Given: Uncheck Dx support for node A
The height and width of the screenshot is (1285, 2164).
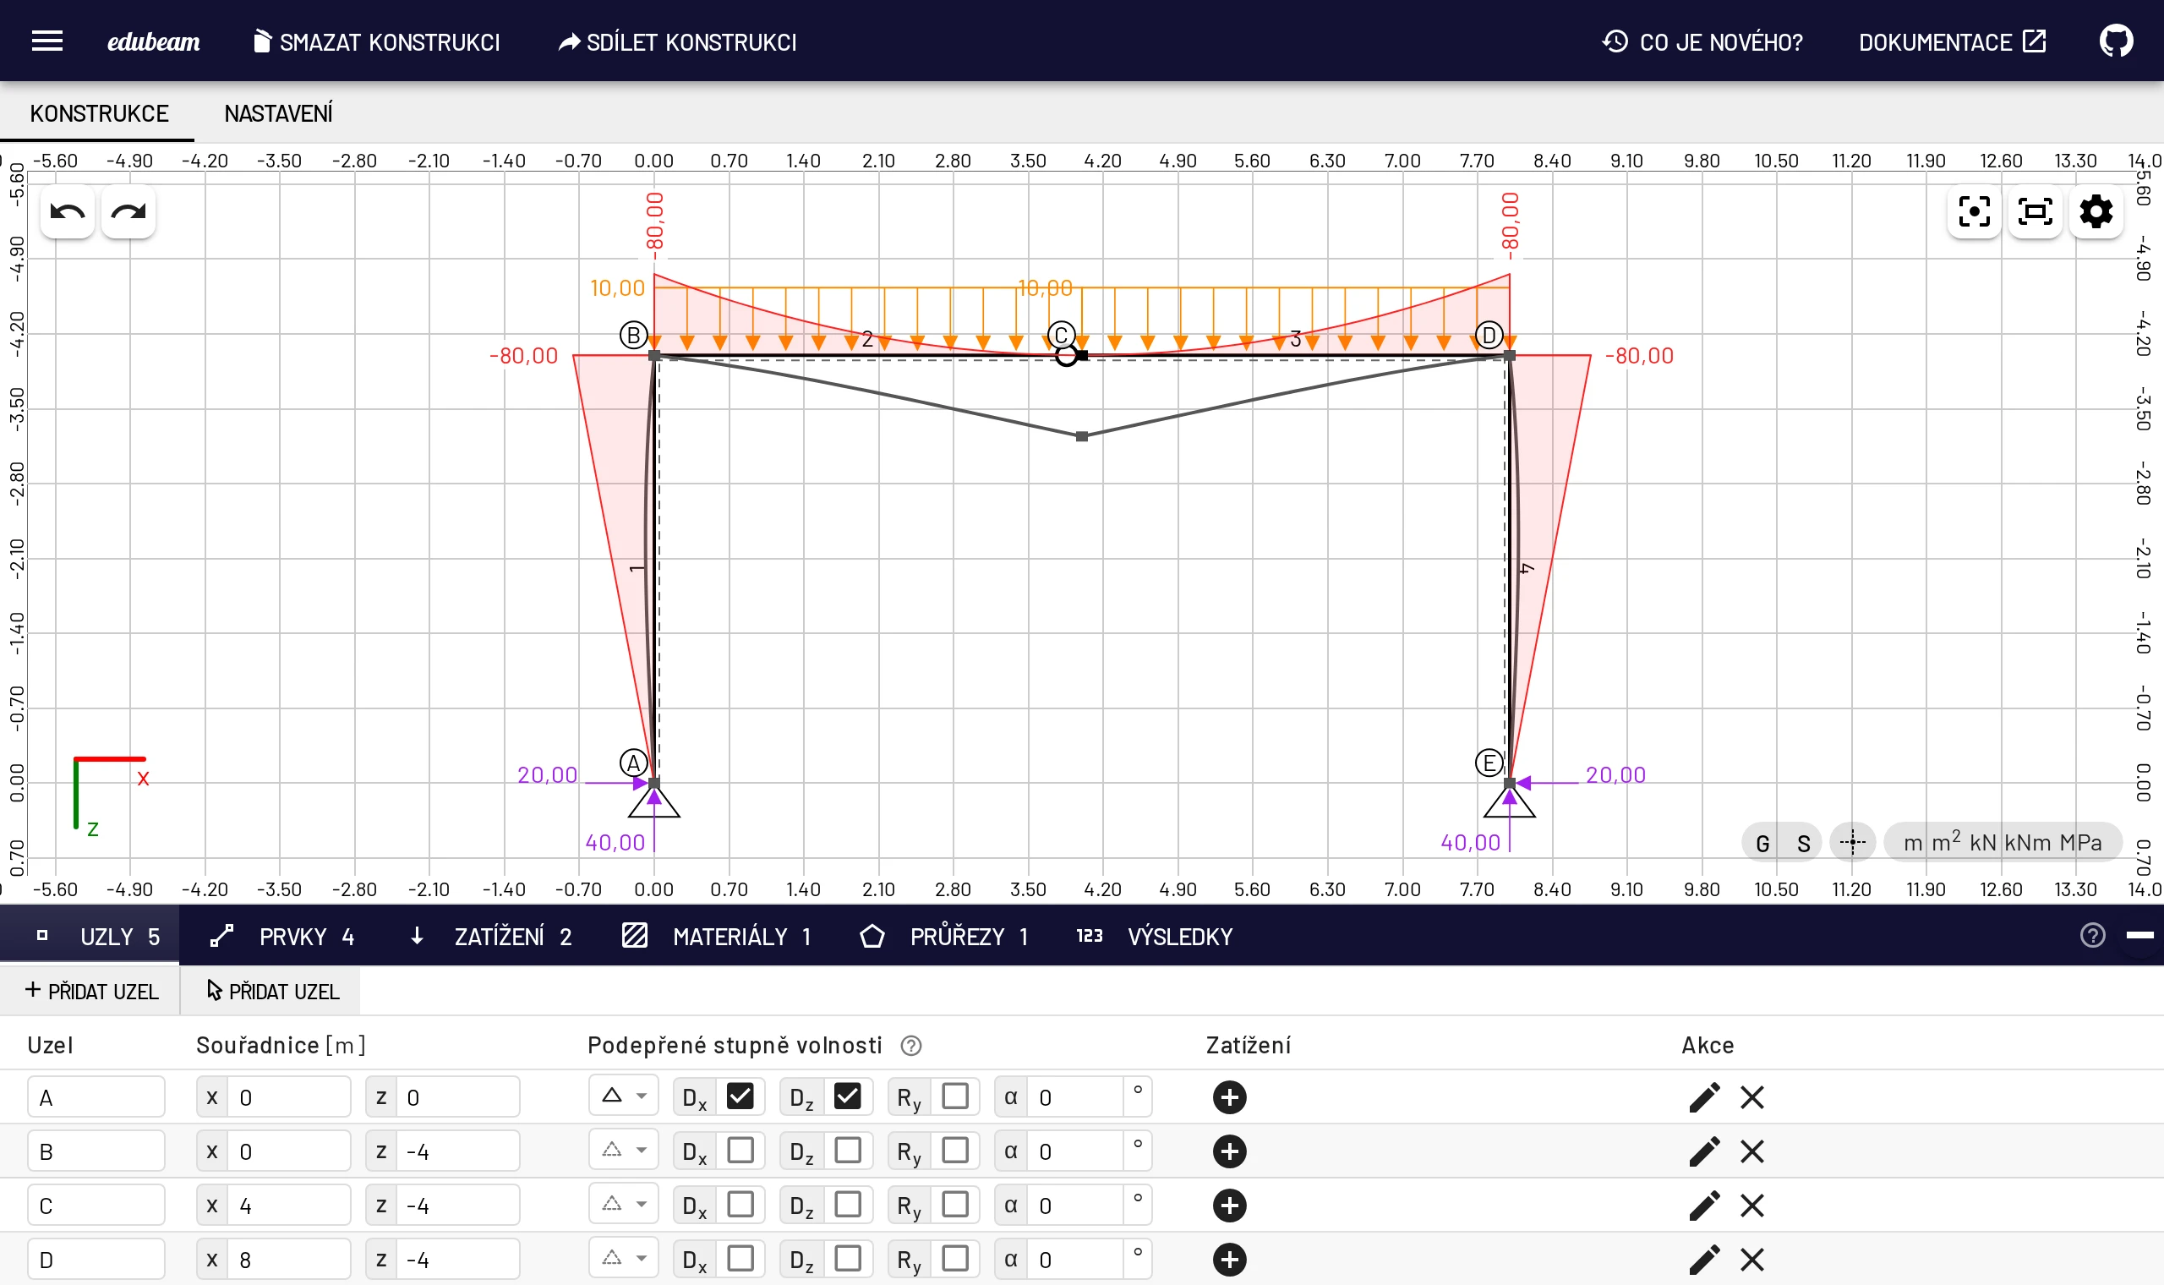Looking at the screenshot, I should point(740,1096).
